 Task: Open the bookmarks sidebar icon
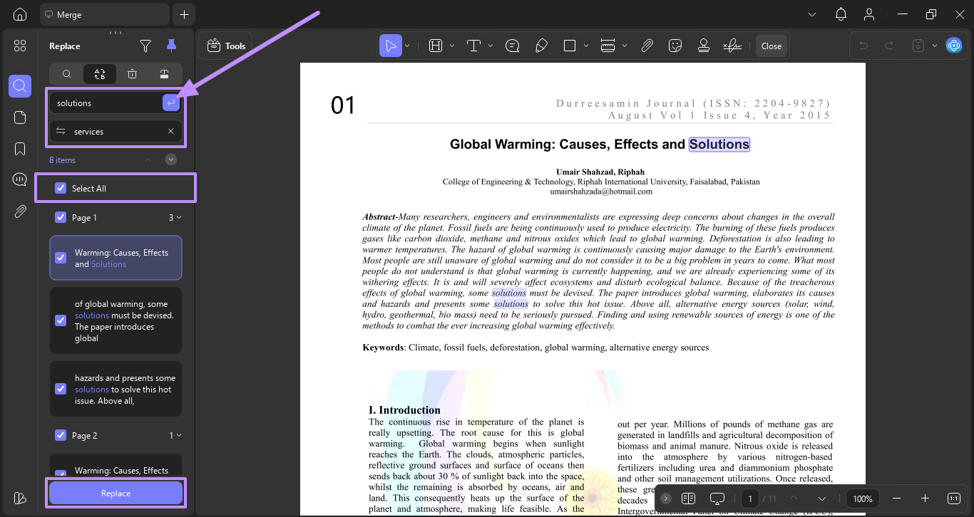click(20, 149)
